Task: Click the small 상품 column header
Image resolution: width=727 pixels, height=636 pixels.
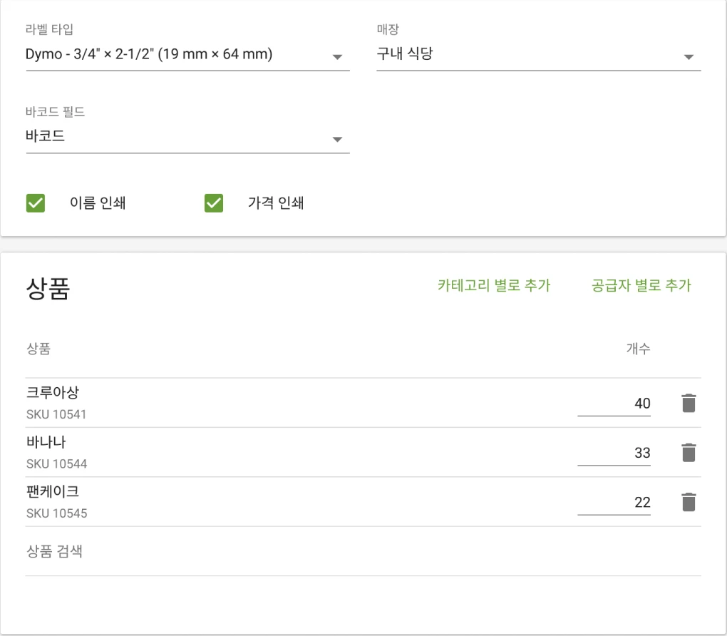Action: (38, 349)
